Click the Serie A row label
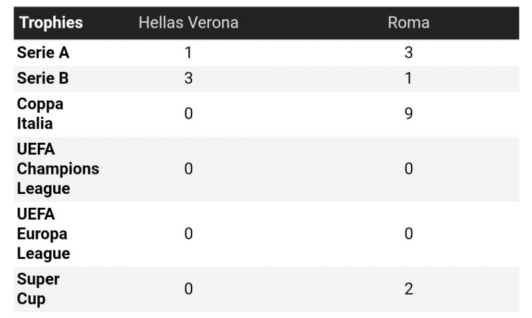532x318 pixels. click(x=43, y=53)
